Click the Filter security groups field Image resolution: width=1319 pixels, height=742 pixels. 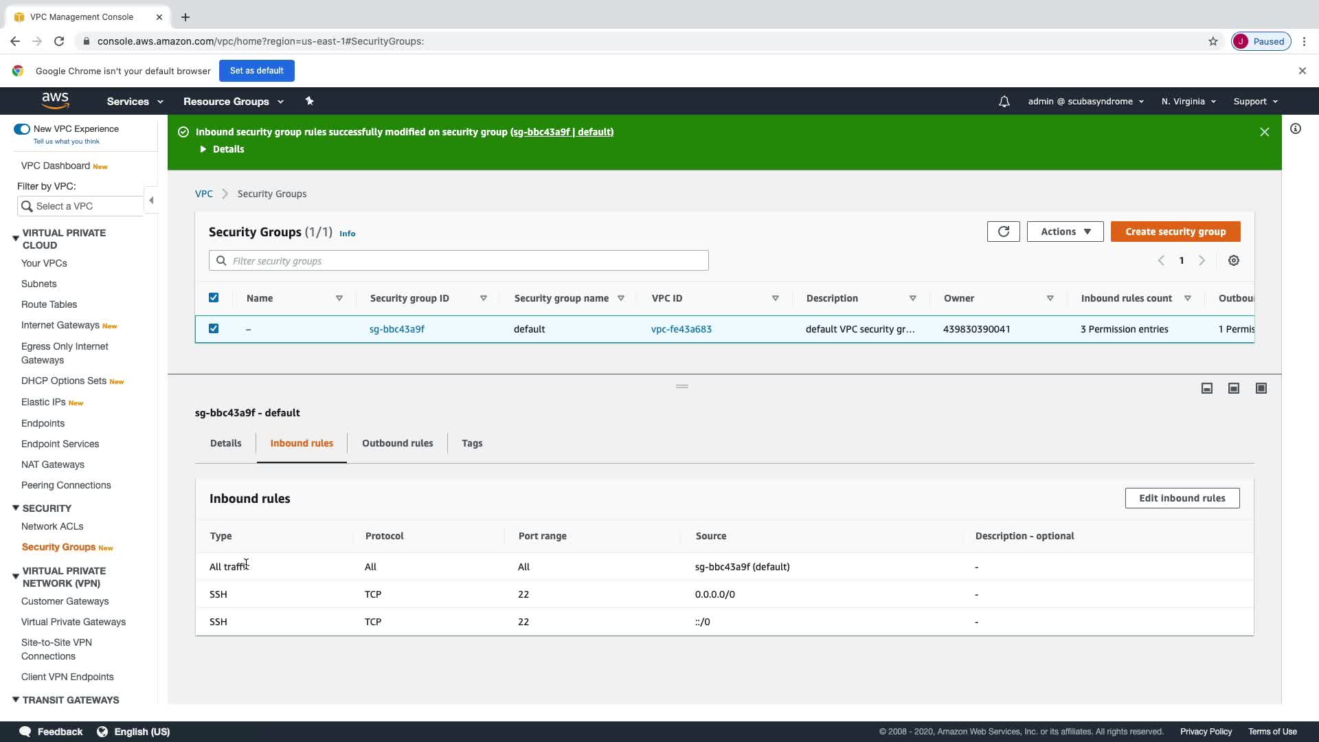(x=458, y=261)
